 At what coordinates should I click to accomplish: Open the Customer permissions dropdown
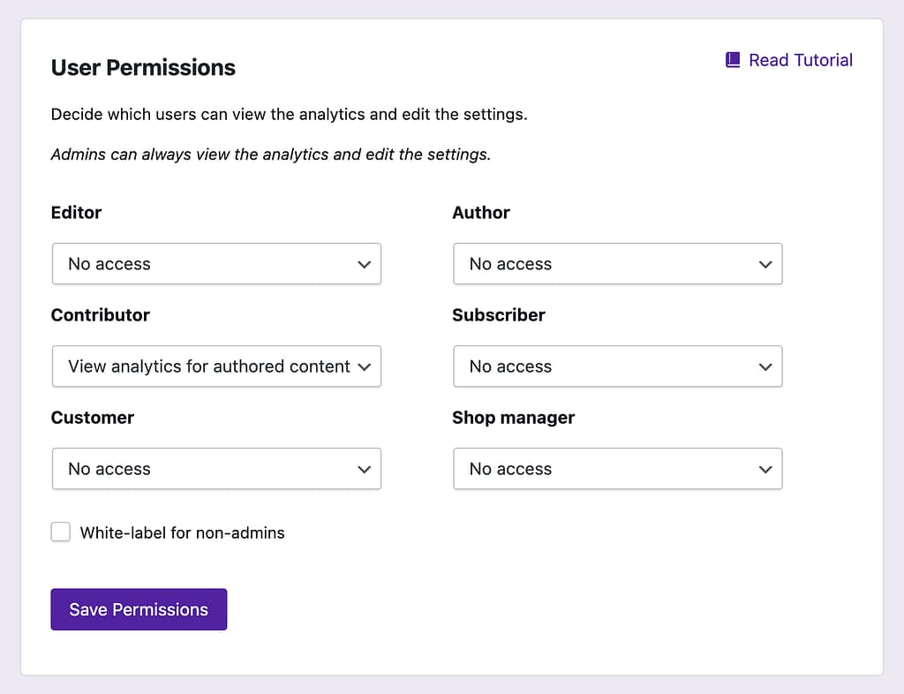pos(216,469)
